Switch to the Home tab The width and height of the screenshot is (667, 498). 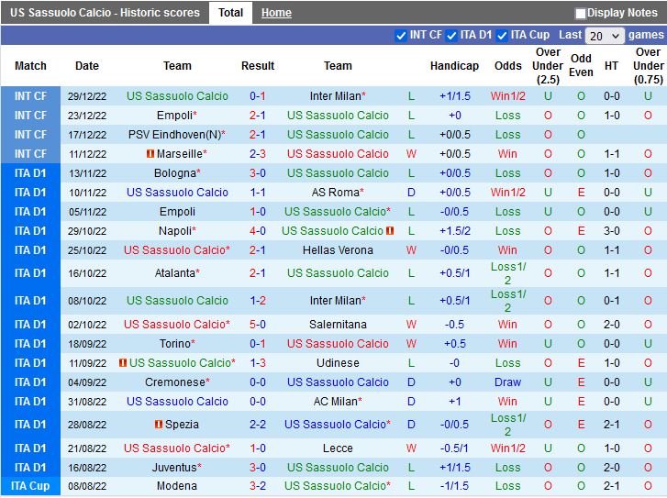276,13
